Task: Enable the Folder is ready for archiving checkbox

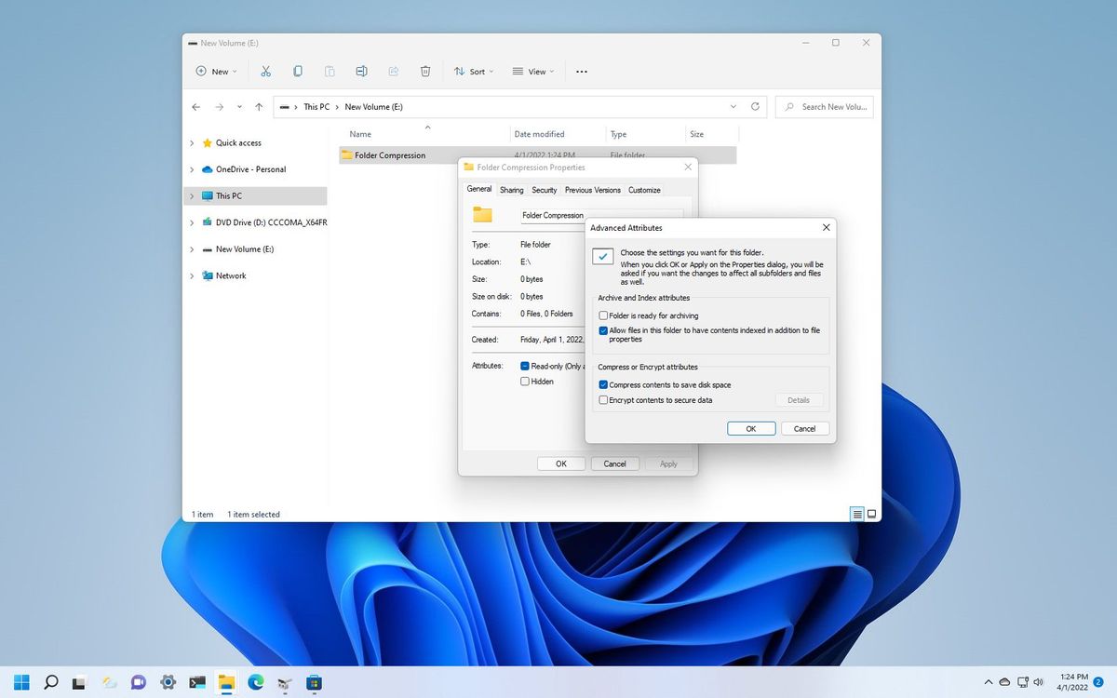Action: point(603,315)
